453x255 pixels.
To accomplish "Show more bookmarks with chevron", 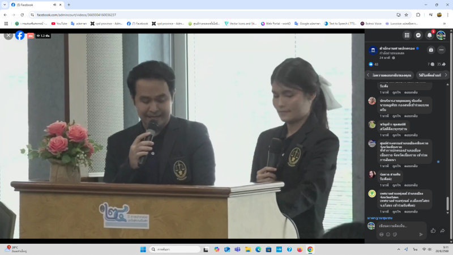I will pyautogui.click(x=445, y=23).
